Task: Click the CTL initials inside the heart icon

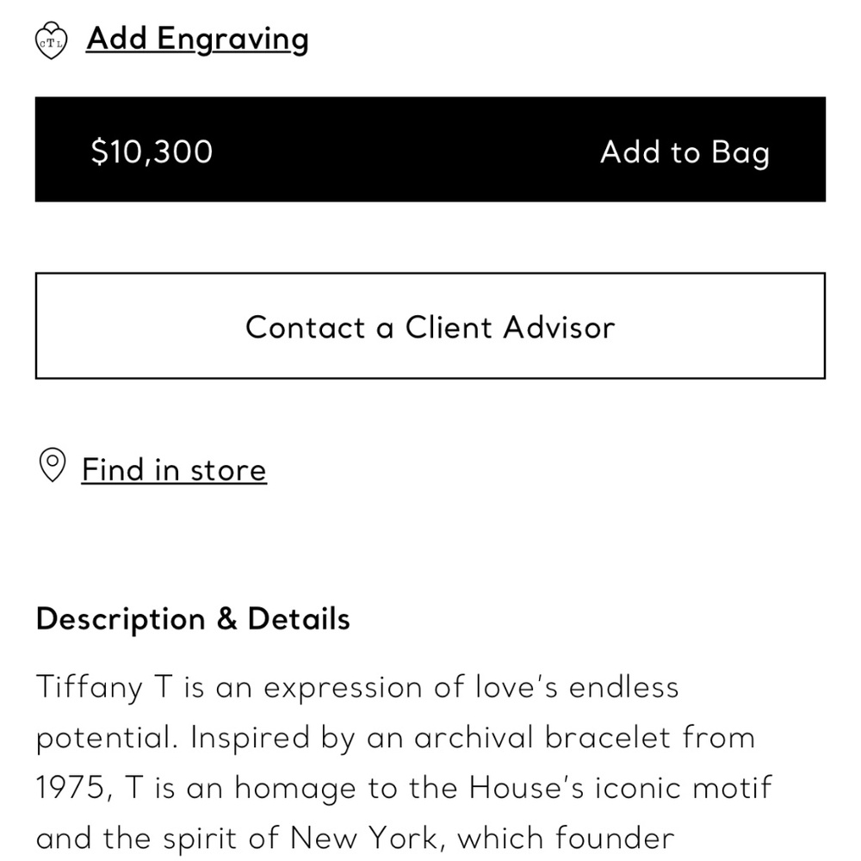Action: (x=51, y=43)
